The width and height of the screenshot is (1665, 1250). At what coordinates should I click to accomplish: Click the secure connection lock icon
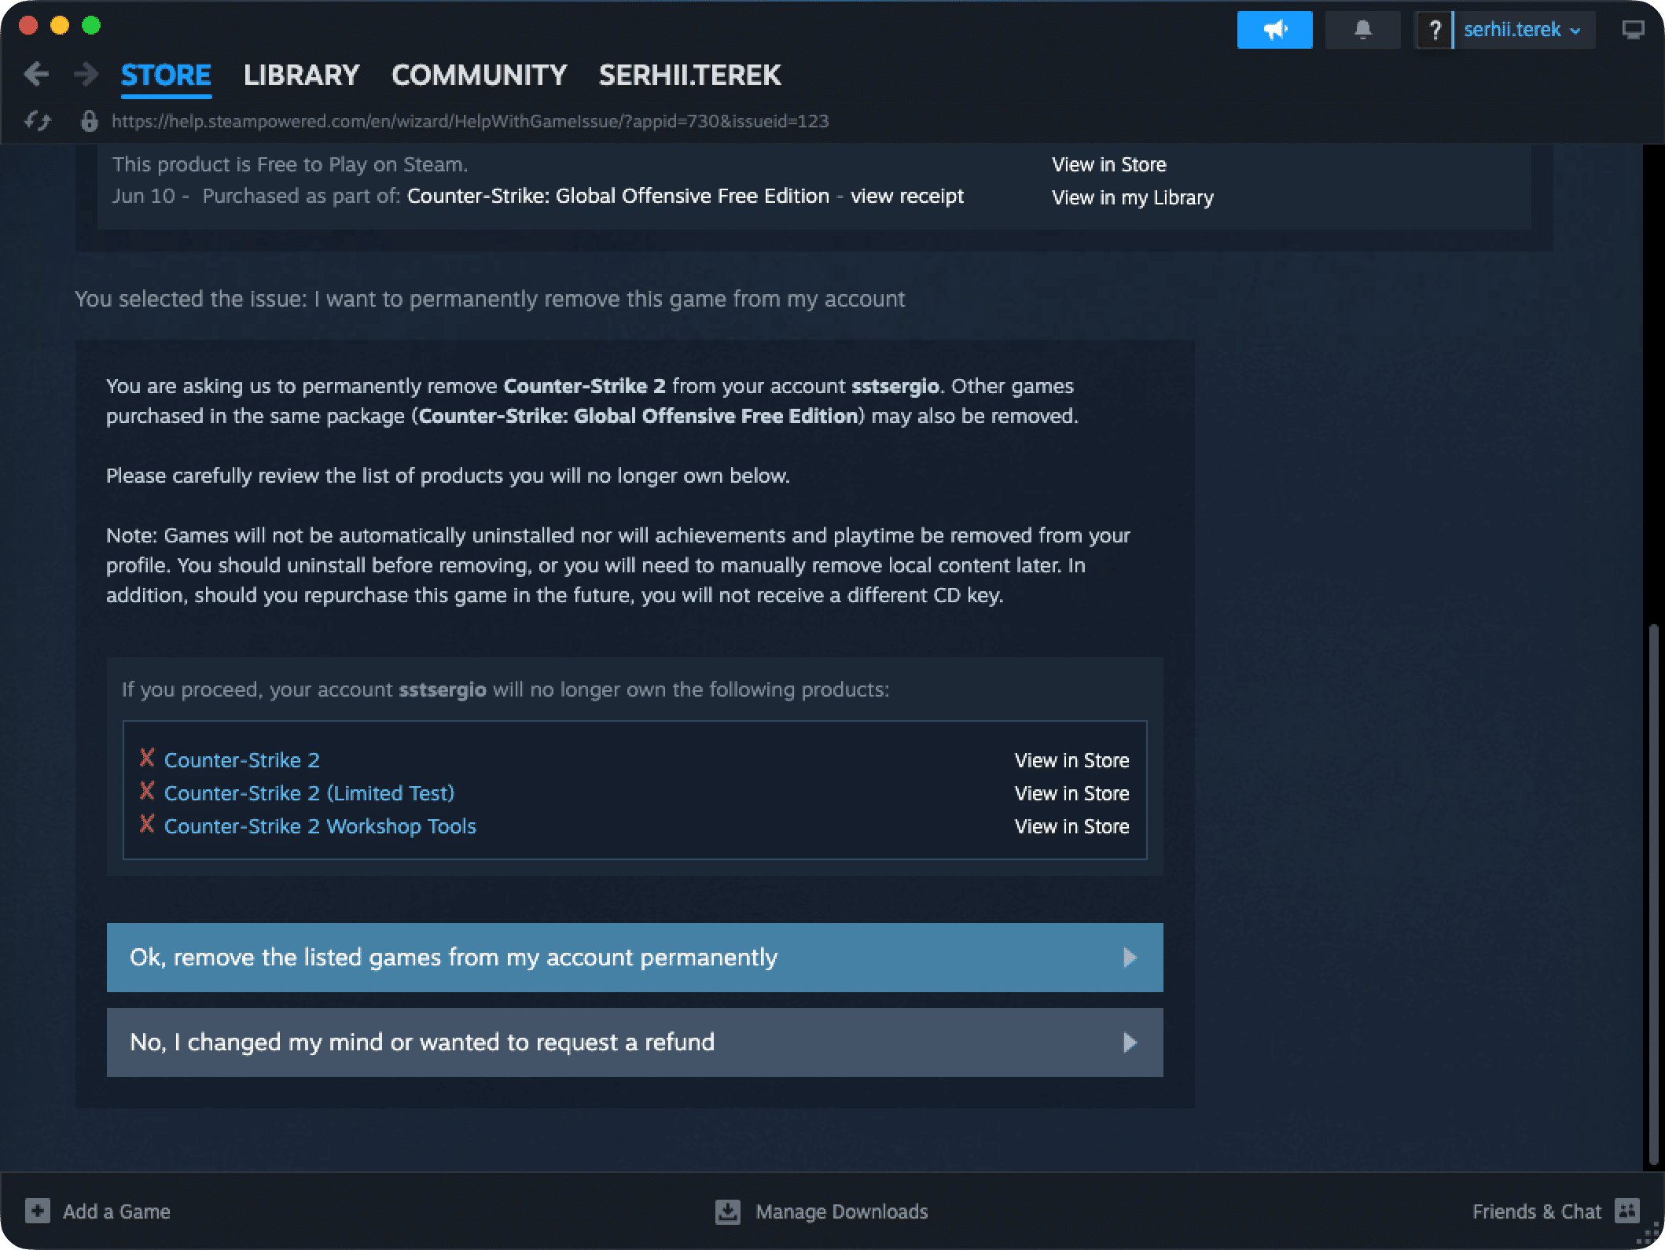tap(88, 121)
